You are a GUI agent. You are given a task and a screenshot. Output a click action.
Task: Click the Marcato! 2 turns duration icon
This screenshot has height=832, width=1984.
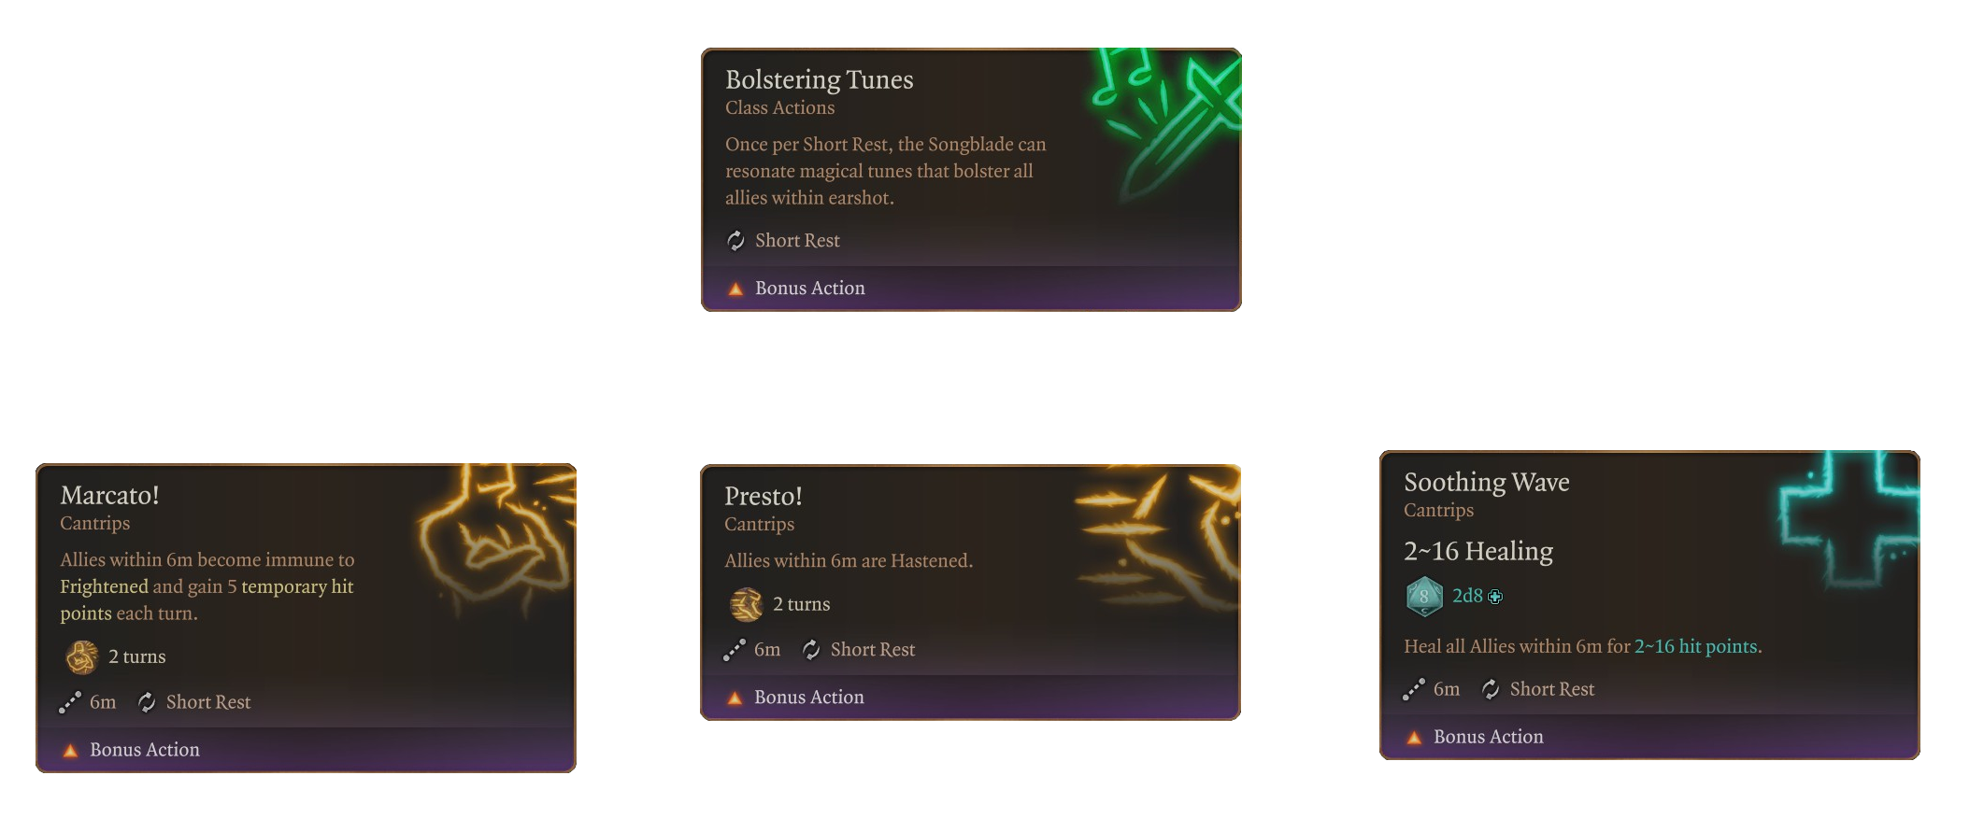82,657
